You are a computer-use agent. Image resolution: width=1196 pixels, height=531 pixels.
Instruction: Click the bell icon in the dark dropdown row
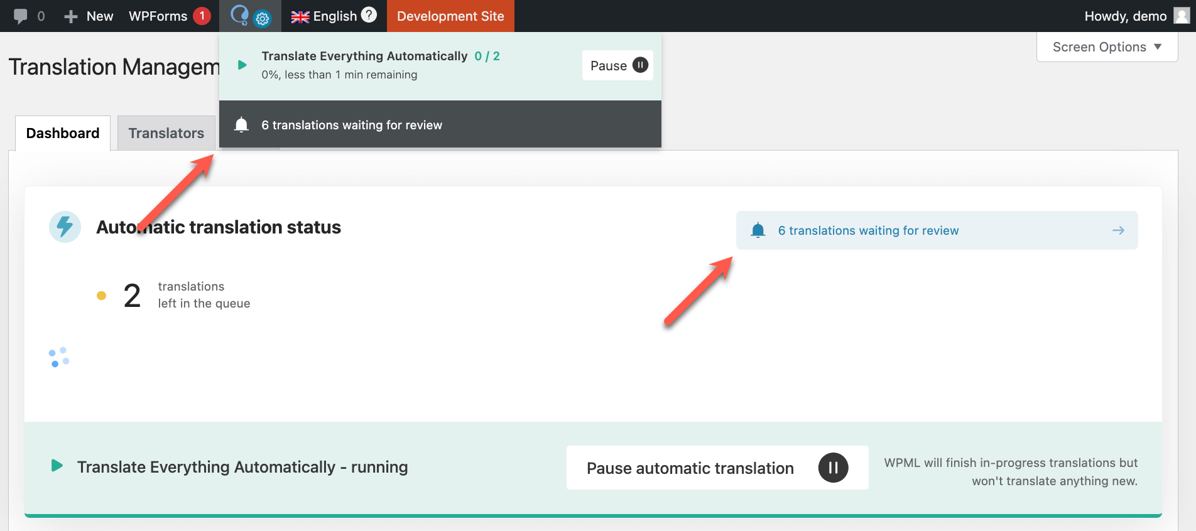[241, 125]
